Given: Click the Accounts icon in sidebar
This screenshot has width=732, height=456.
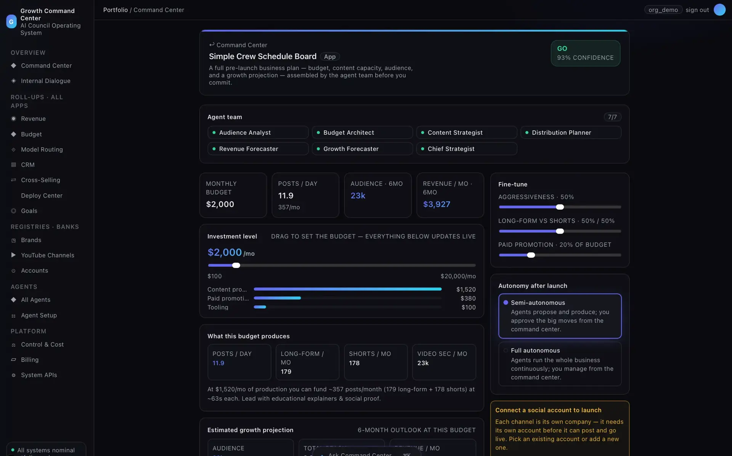Looking at the screenshot, I should click(14, 271).
